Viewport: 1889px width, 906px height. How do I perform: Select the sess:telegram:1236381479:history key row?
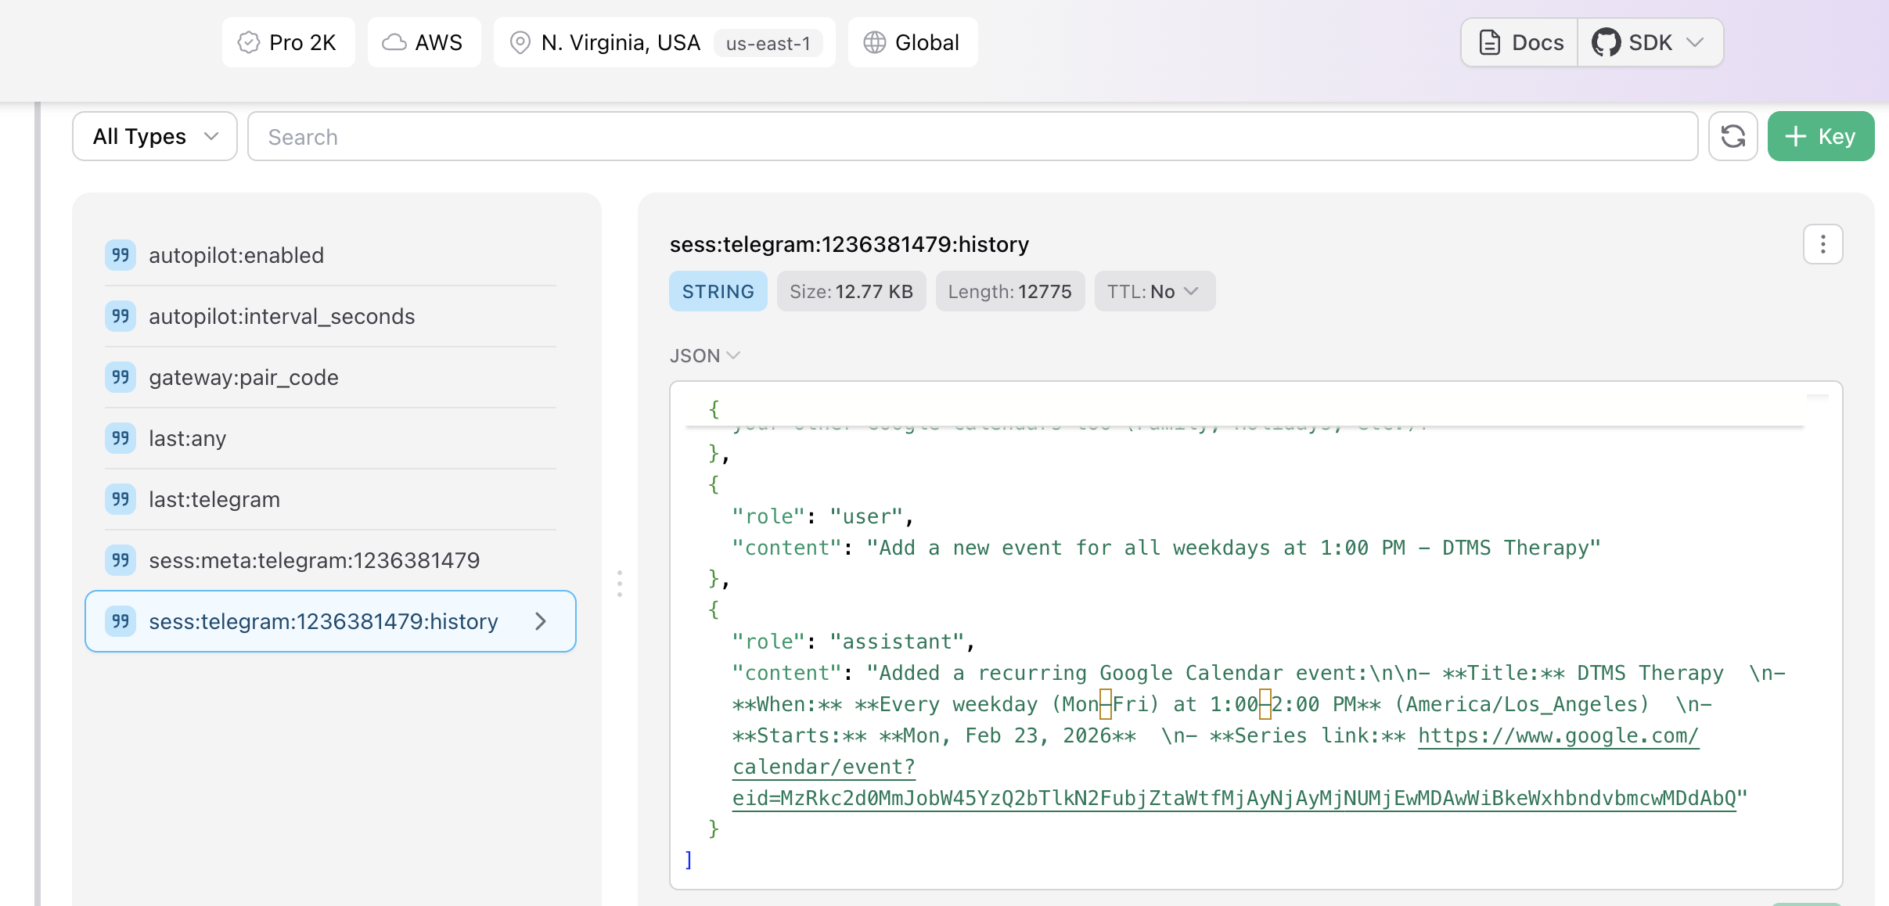330,621
